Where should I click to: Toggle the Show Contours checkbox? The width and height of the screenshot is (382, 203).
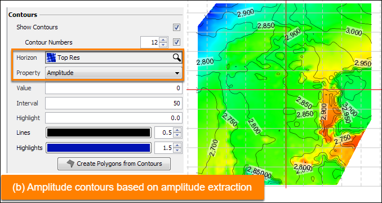176,27
